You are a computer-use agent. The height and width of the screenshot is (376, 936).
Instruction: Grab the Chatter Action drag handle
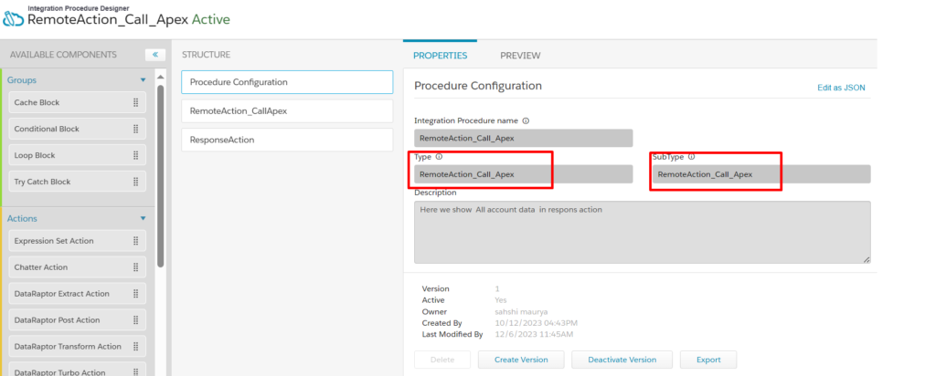tap(135, 267)
